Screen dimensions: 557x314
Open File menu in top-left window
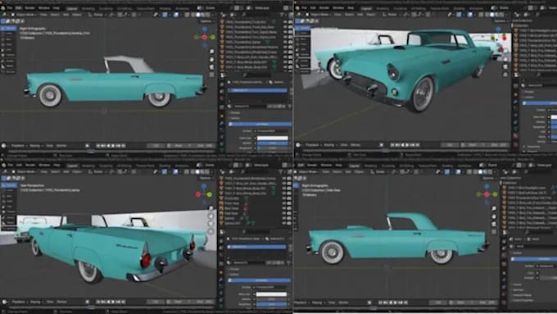[x=10, y=8]
